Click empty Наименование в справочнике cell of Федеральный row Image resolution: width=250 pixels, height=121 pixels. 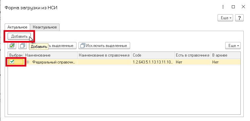click(104, 62)
